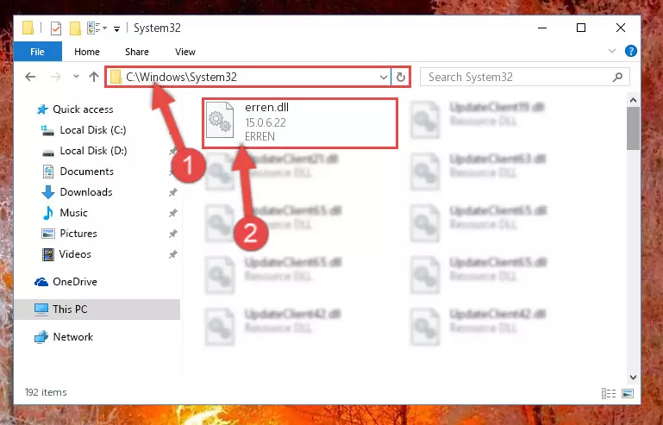Close the System32 window
This screenshot has height=425, width=663.
(x=621, y=28)
